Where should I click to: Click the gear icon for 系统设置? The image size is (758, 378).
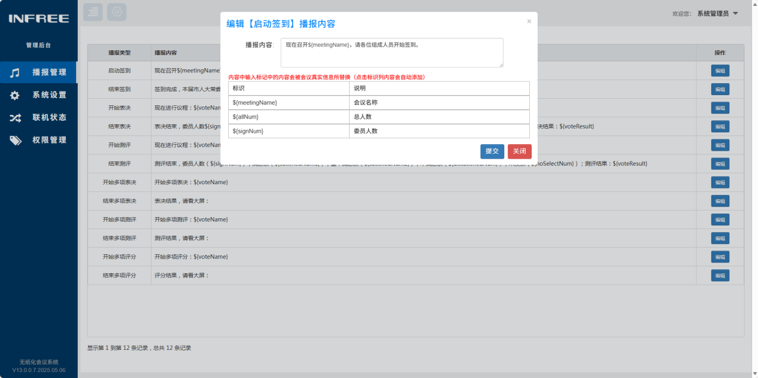15,95
